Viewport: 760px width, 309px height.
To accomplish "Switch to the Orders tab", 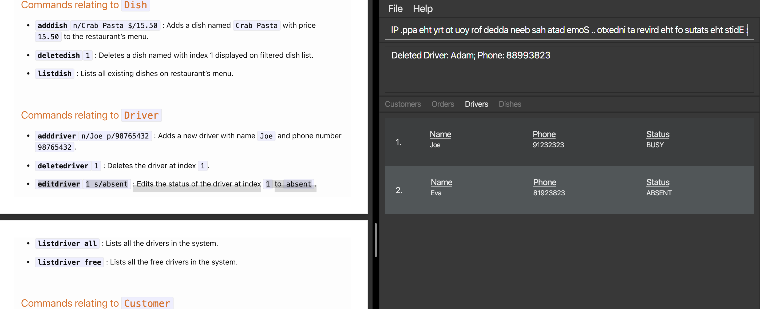I will [442, 104].
